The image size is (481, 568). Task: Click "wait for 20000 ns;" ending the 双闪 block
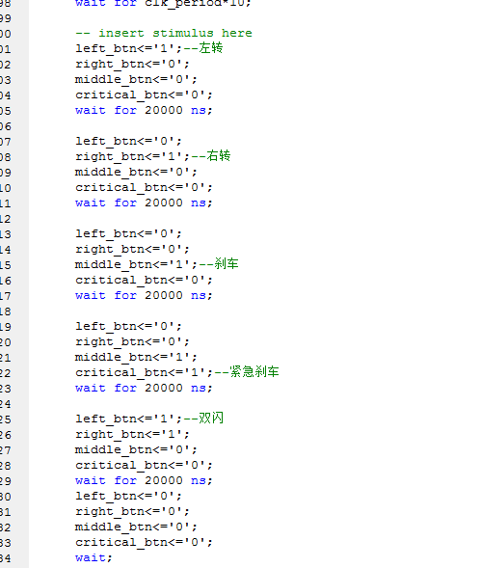click(144, 480)
